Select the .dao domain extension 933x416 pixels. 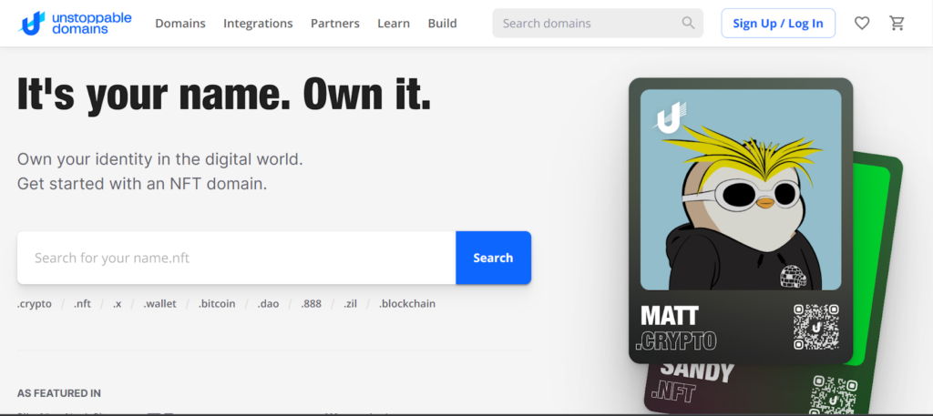(268, 304)
